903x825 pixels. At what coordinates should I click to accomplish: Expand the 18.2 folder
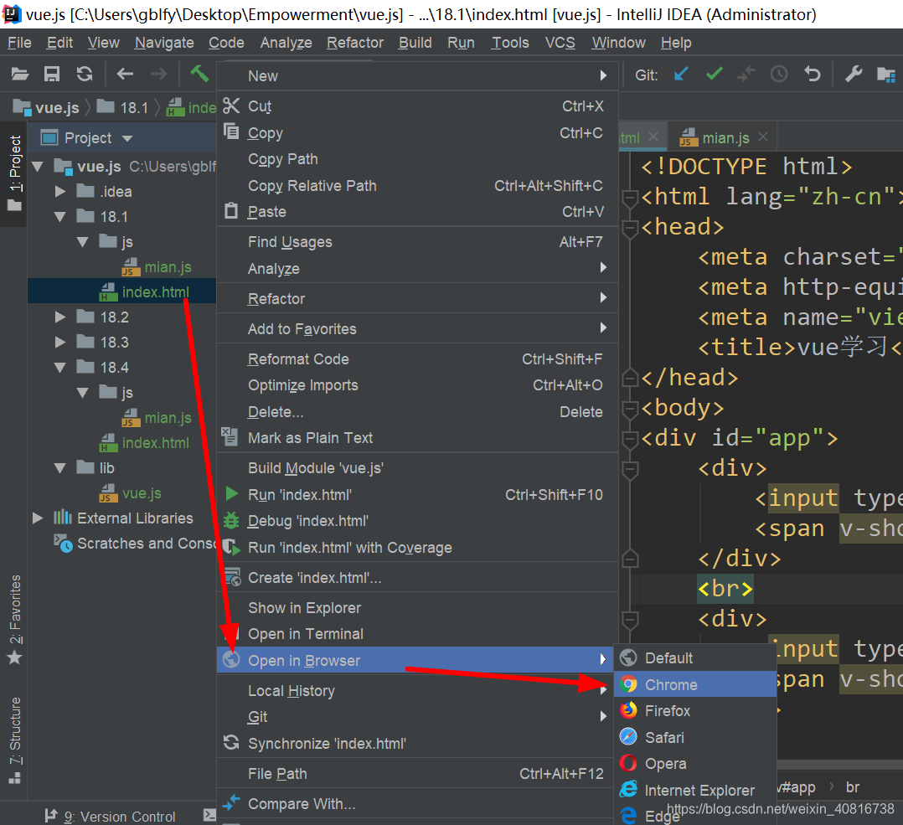pos(60,317)
